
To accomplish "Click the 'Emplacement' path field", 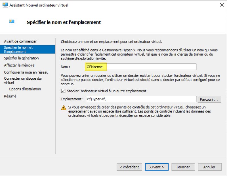I will point(140,99).
